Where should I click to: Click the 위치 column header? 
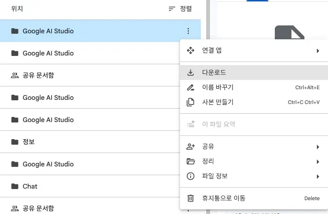click(17, 9)
